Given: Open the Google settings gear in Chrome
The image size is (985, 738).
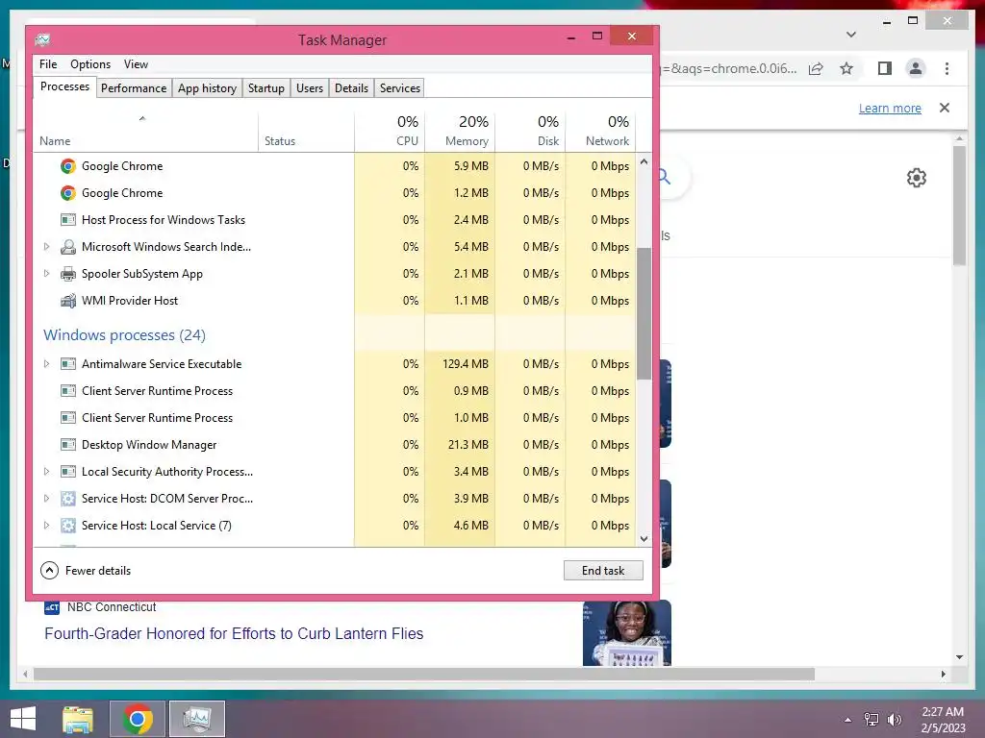Looking at the screenshot, I should 917,178.
